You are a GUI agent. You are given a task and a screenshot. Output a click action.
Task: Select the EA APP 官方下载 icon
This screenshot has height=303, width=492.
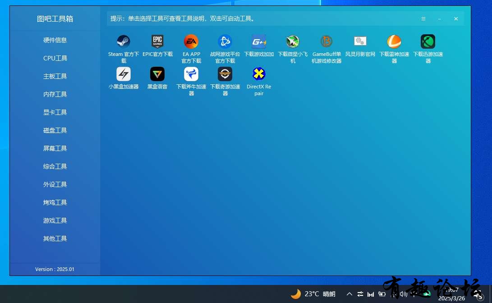coord(191,41)
